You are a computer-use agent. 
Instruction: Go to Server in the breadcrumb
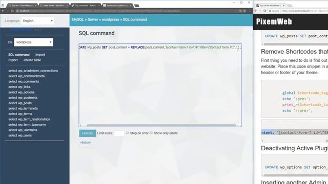93,19
